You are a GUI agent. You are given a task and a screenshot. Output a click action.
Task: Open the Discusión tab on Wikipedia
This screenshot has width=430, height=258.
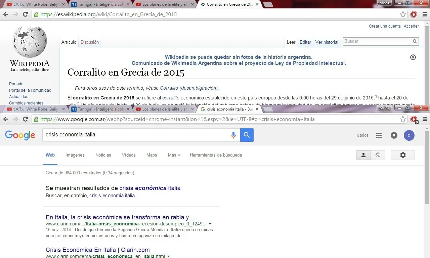point(90,42)
